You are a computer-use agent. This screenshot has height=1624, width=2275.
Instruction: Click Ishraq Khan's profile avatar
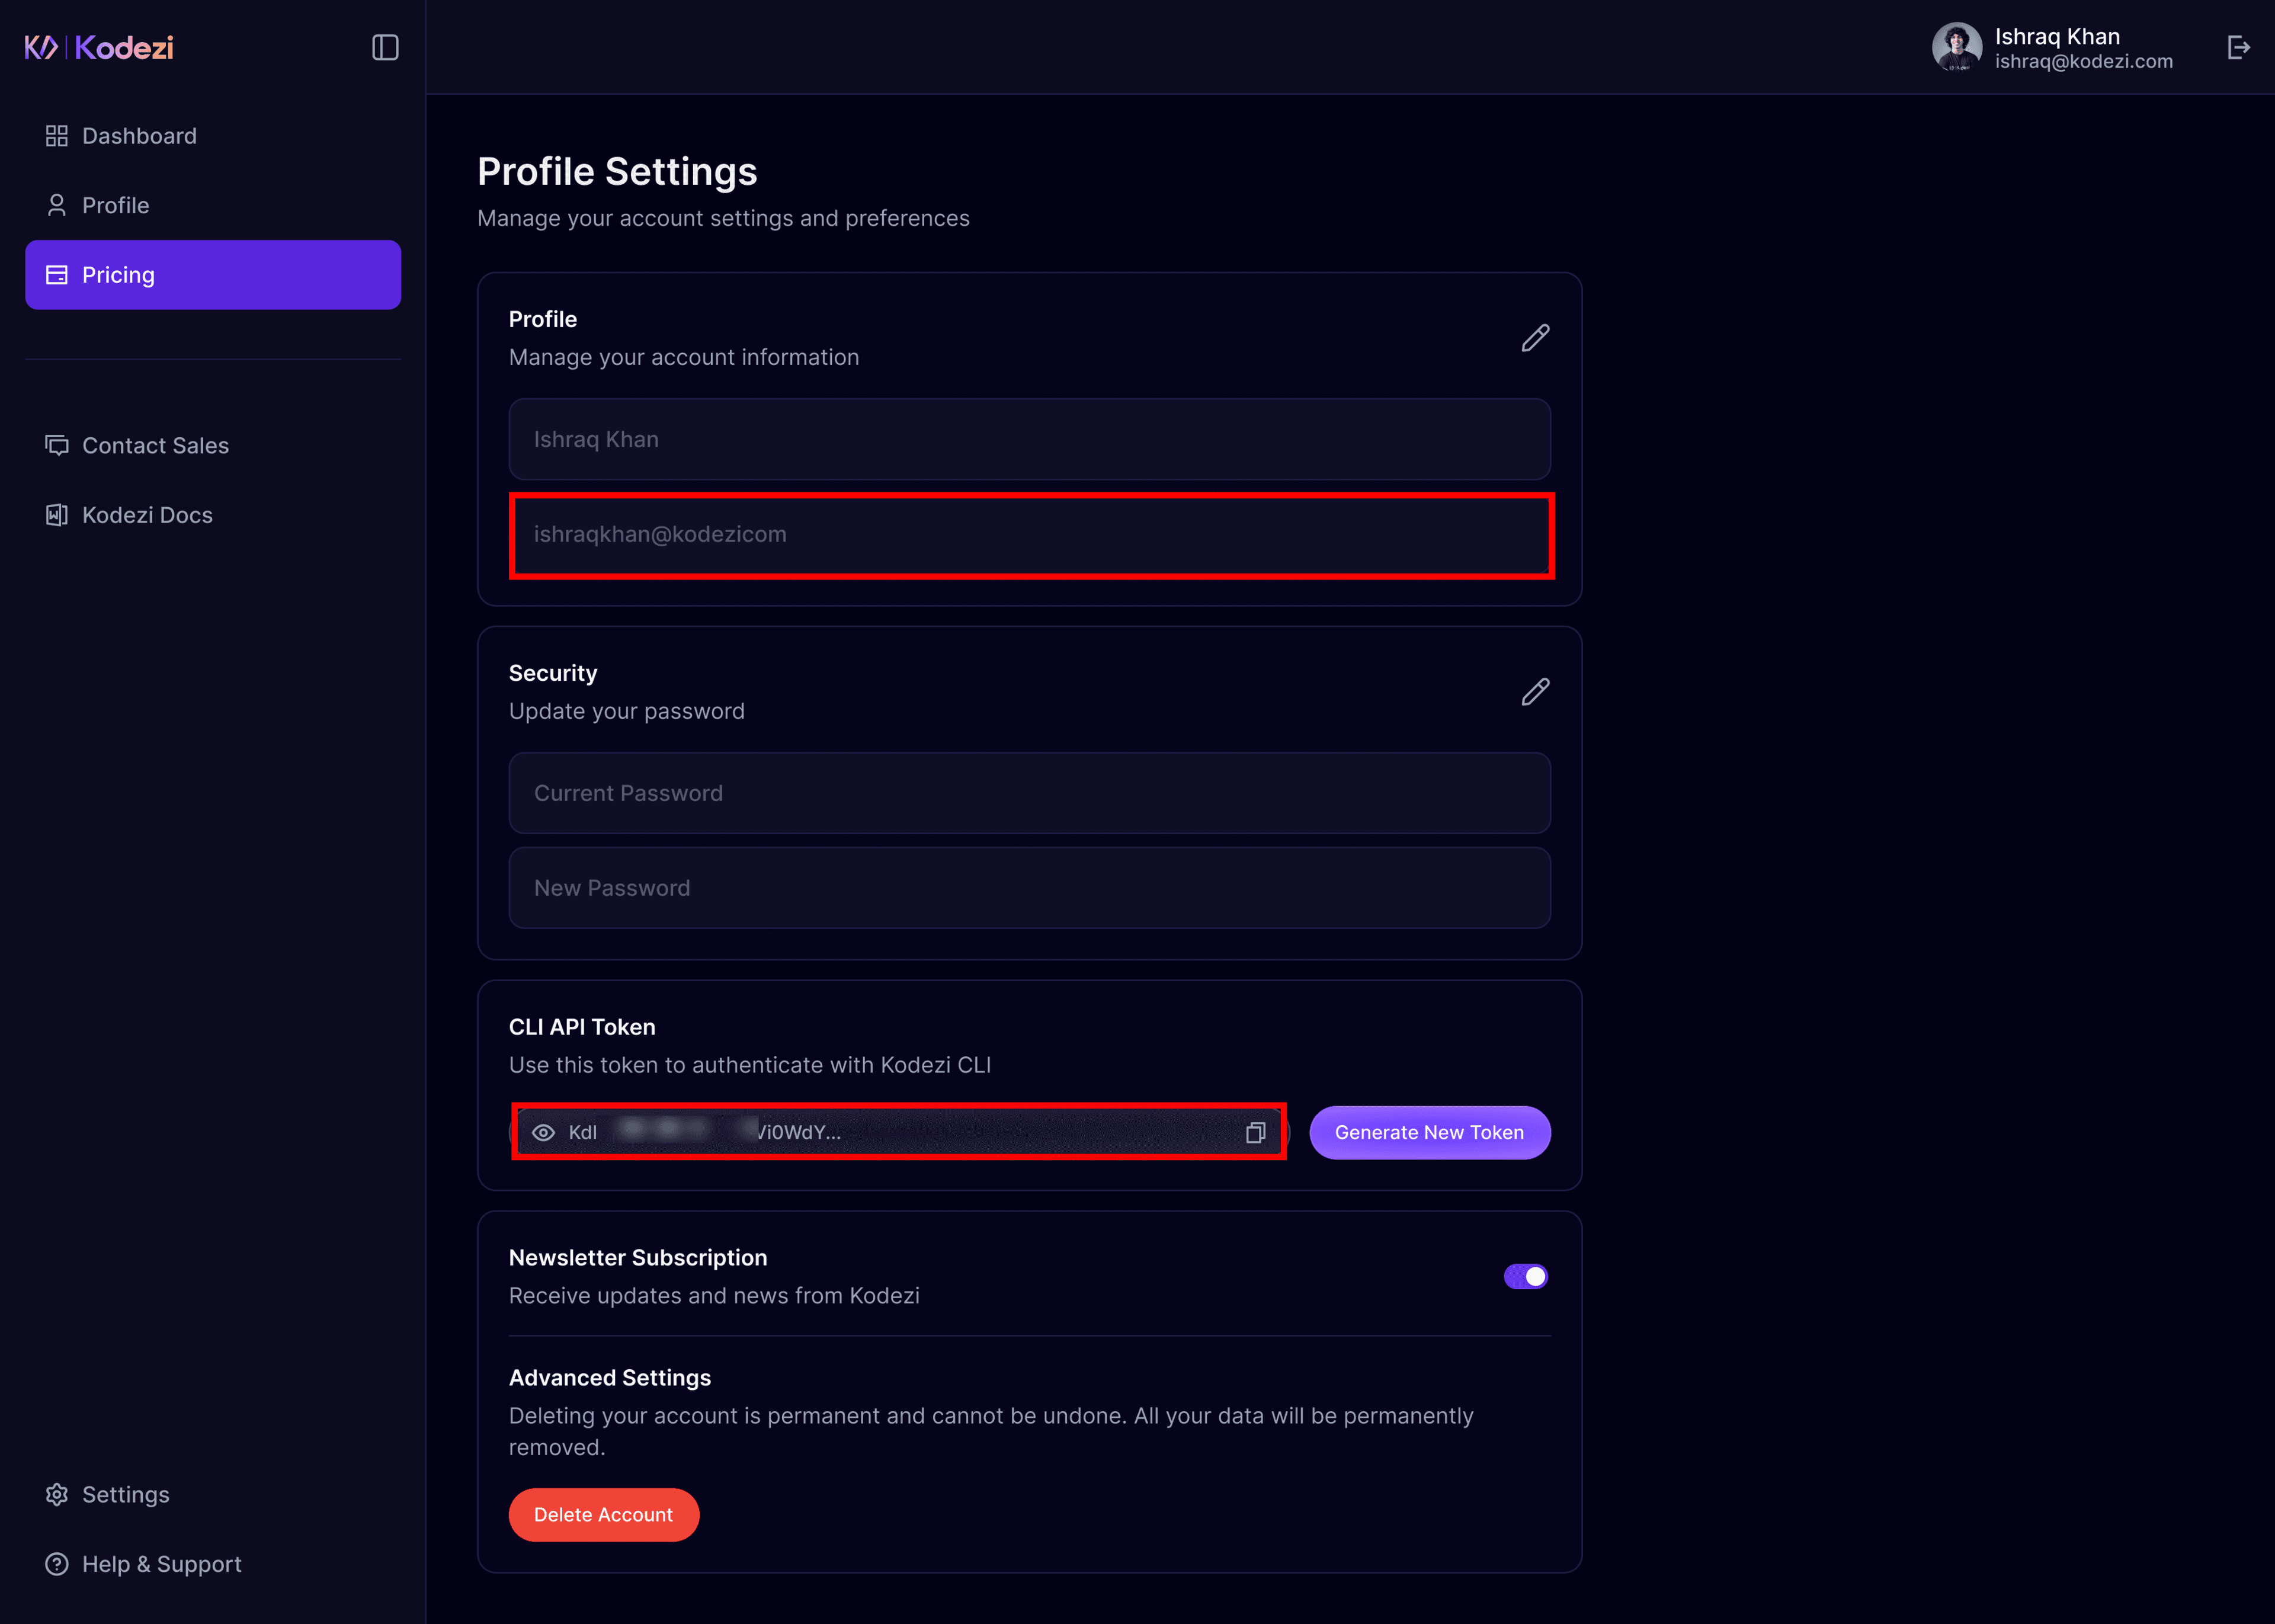tap(1958, 47)
